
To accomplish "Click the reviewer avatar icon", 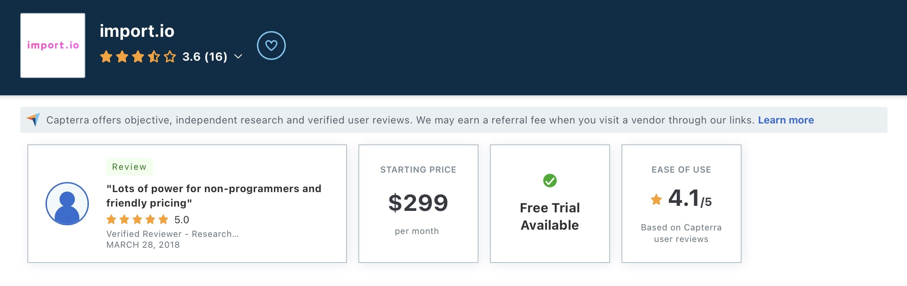I will [66, 203].
